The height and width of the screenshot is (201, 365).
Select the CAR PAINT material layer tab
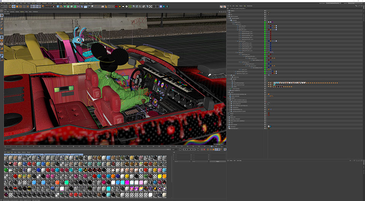pos(76,154)
